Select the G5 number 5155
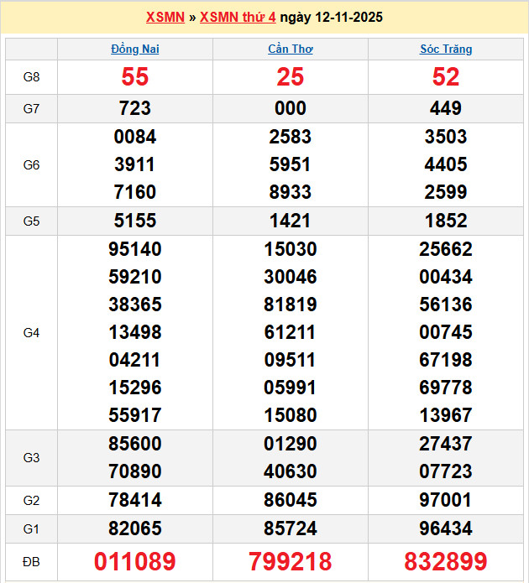Viewport: 529px width, 583px height. pos(134,221)
